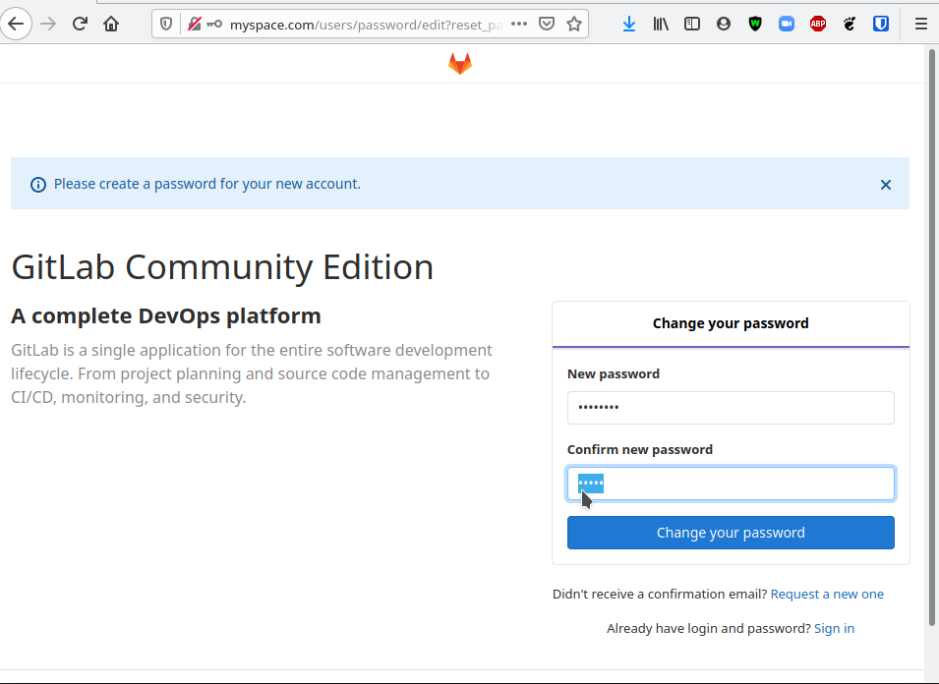This screenshot has height=684, width=939.
Task: Click the info icon in the alert
Action: tap(37, 185)
